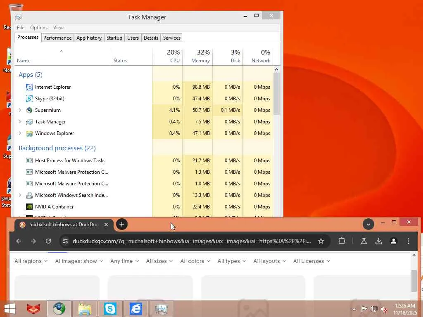Click the browser page vertical scrollbar thumb
This screenshot has width=423, height=317.
[414, 280]
